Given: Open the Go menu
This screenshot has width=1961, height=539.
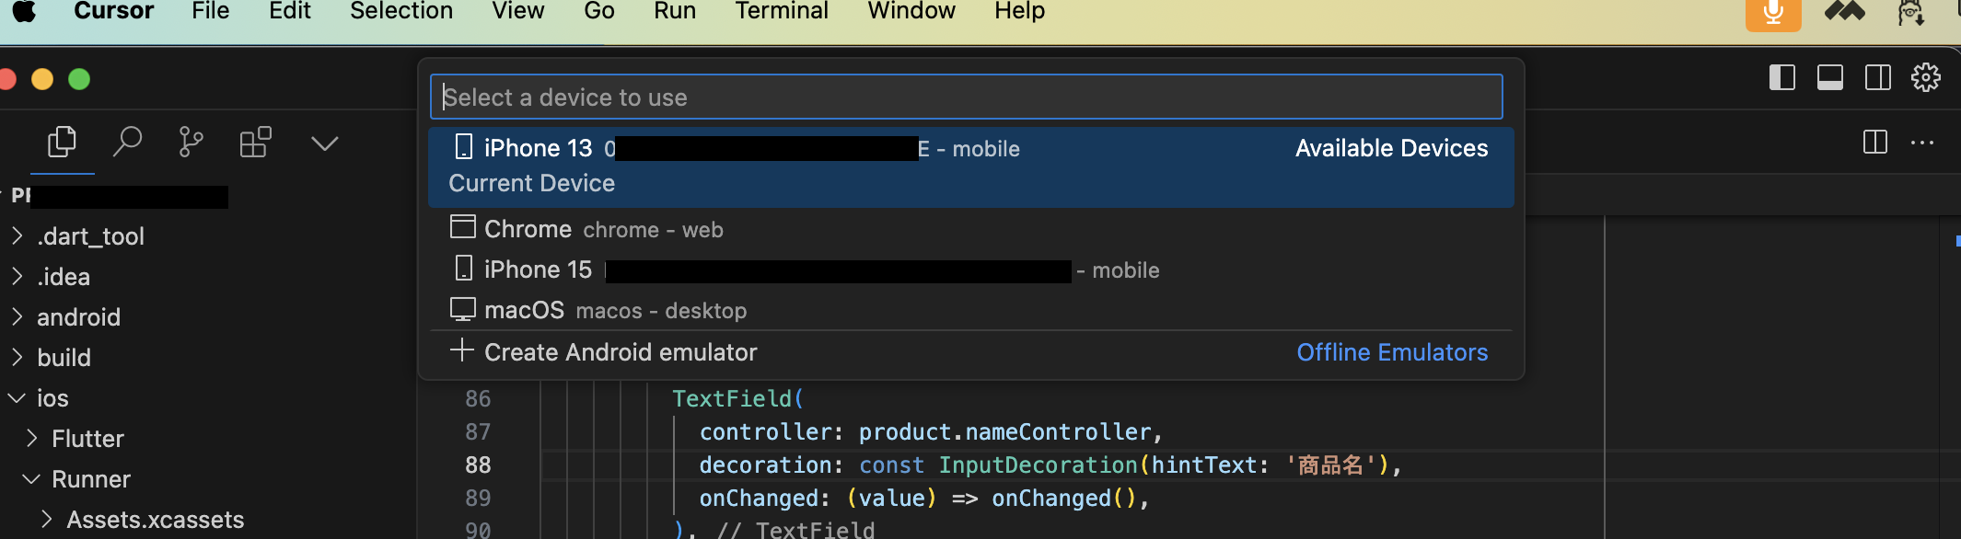Looking at the screenshot, I should coord(599,11).
